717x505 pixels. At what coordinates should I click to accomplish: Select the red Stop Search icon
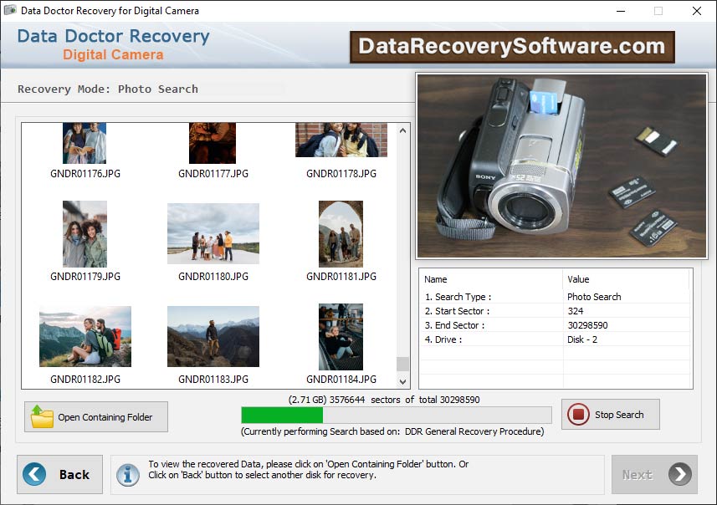point(576,414)
